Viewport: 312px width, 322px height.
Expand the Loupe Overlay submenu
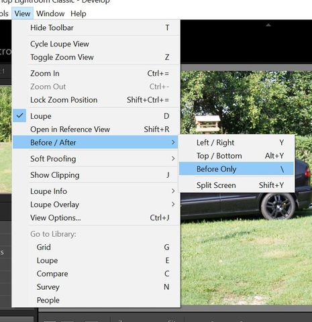[96, 205]
